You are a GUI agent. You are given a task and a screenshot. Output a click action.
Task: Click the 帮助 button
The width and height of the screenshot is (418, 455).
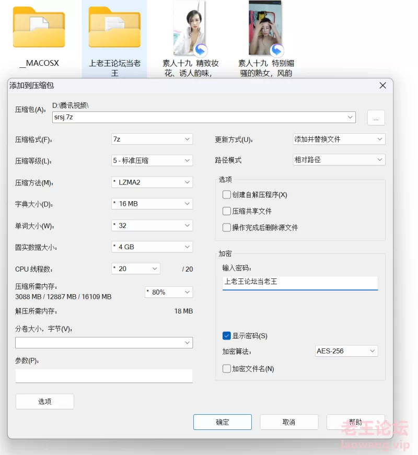point(356,422)
